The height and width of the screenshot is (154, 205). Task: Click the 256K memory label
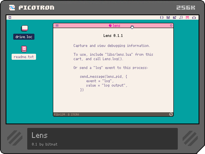click(x=186, y=8)
